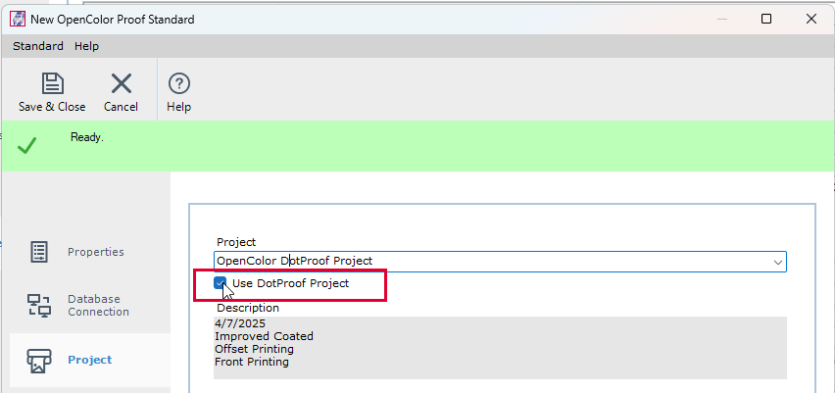
Task: Open Help via the question mark icon
Action: tap(179, 83)
